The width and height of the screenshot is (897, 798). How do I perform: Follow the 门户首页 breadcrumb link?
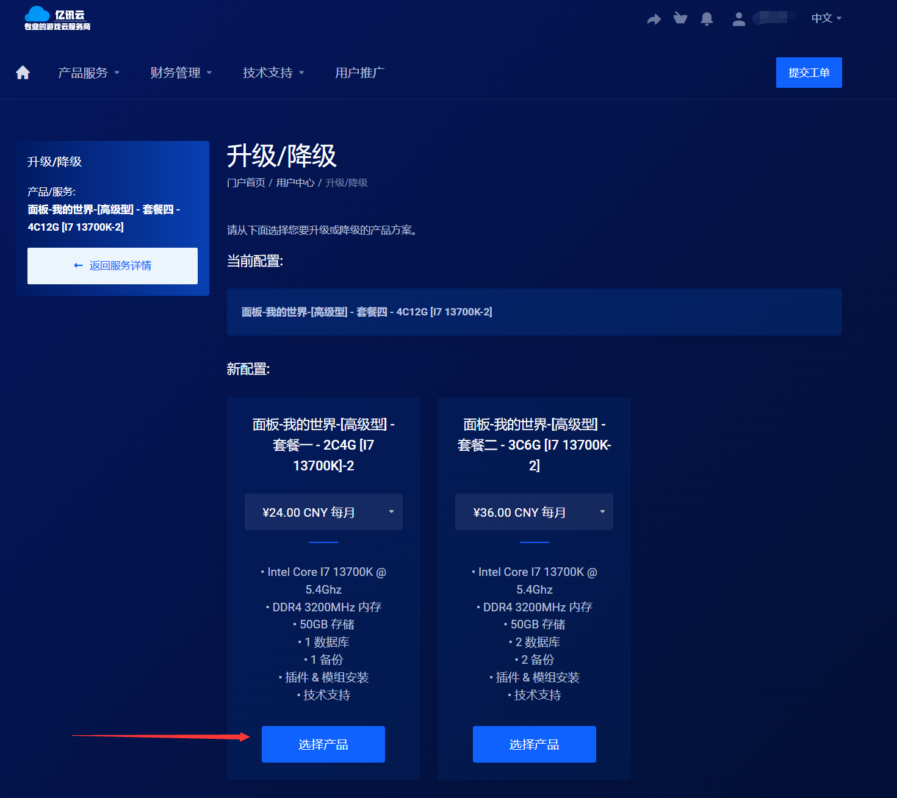pos(246,182)
